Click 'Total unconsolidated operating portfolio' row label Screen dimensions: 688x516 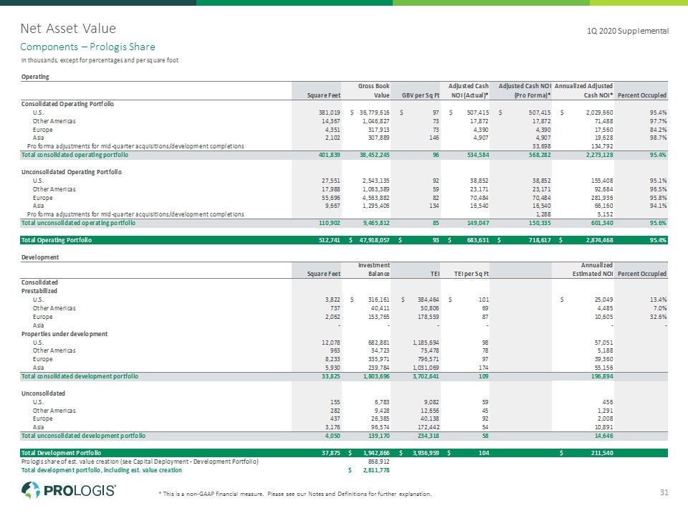78,223
